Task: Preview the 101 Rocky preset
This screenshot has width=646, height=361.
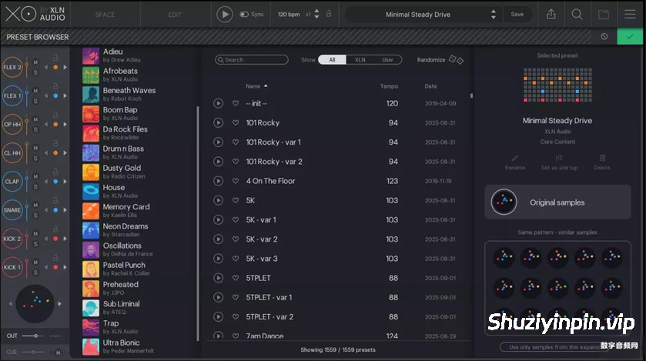Action: tap(219, 122)
